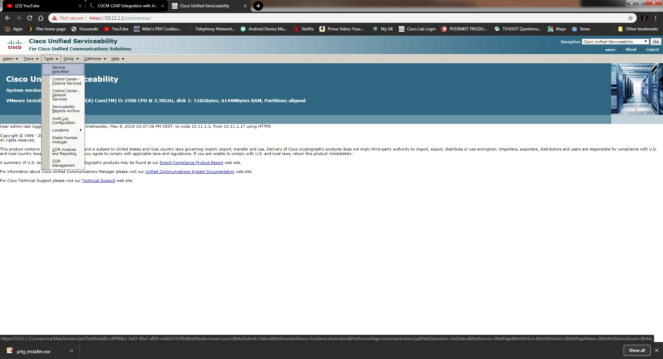Go to the browser home page icon
Viewport: 663px width, 359px height.
click(x=41, y=18)
